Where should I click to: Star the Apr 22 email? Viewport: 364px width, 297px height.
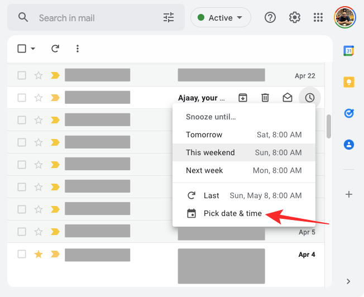coord(39,75)
